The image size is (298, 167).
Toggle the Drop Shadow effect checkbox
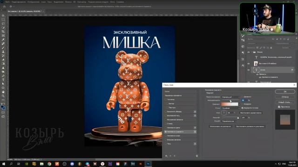(166, 144)
